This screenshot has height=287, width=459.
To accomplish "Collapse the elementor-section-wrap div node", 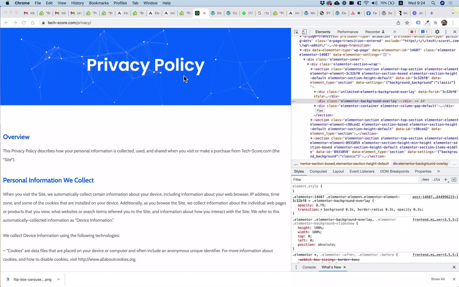I will click(308, 64).
